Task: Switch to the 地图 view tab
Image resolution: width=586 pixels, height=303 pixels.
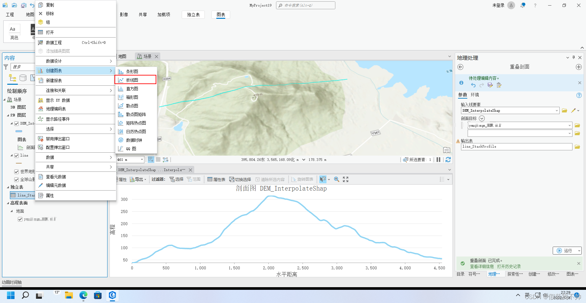Action: pos(123,56)
